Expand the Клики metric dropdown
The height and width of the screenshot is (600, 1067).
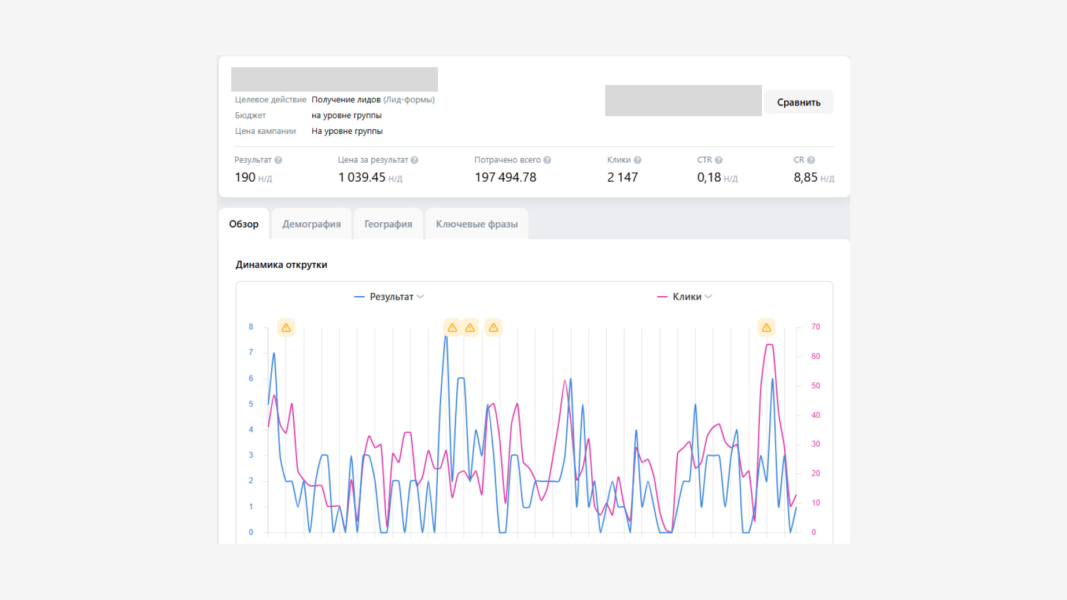(x=708, y=297)
